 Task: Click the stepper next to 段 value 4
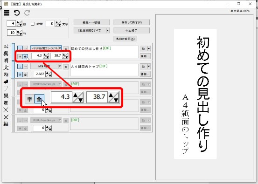pos(19,23)
